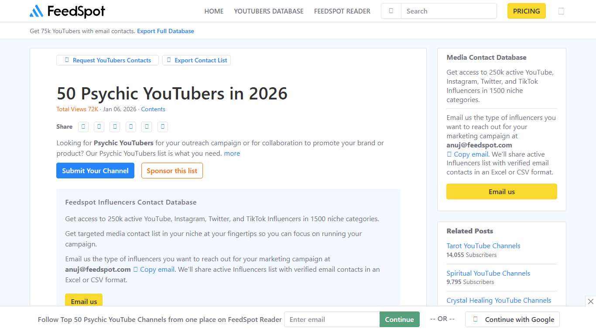Switch to the YOUTUBERS DATABASE menu item
The image size is (596, 335).
[x=268, y=11]
